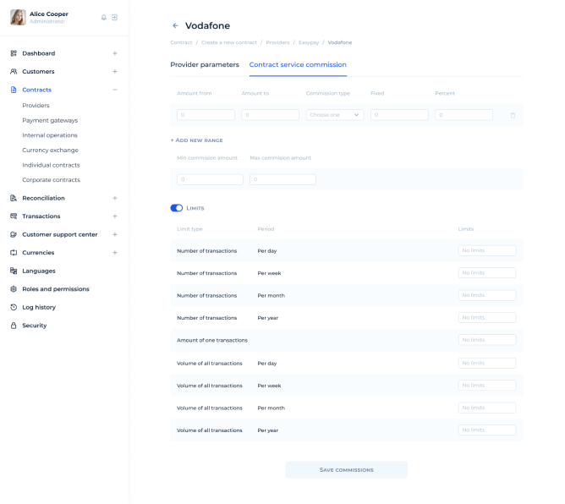
Task: Click the Customer support center icon
Action: (14, 234)
